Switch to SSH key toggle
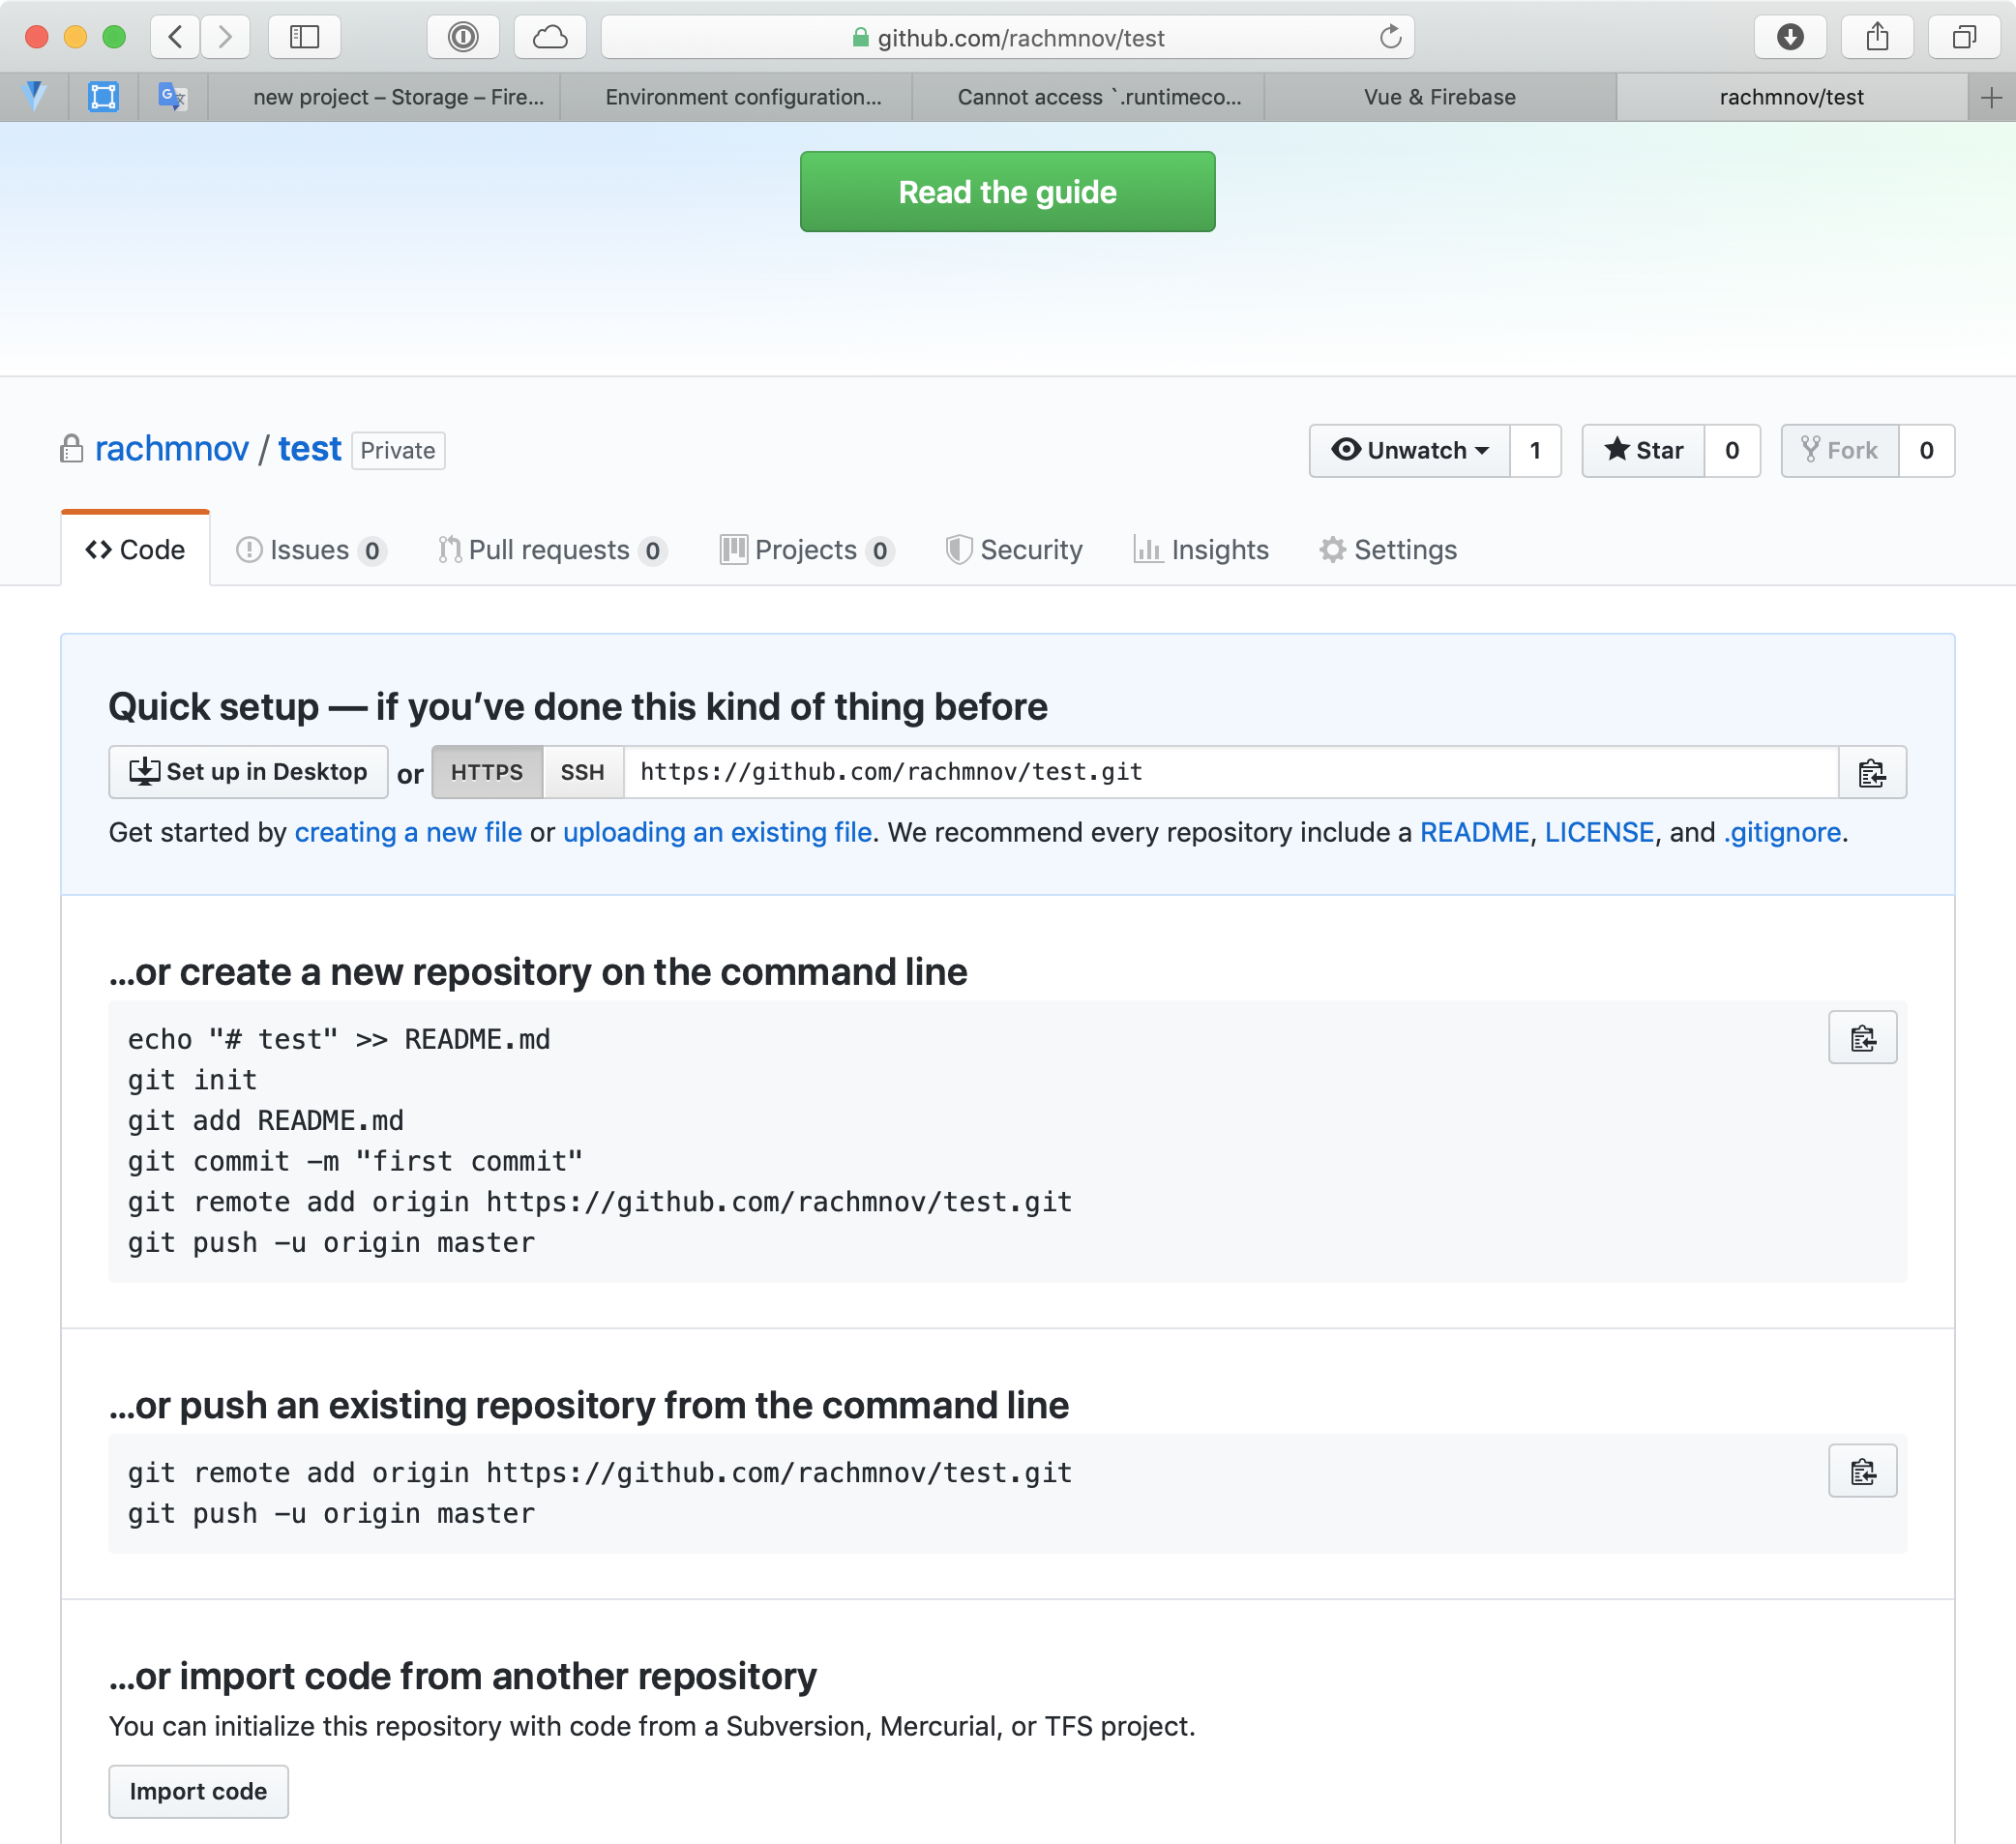Screen dimensions: 2016x1844 [583, 771]
